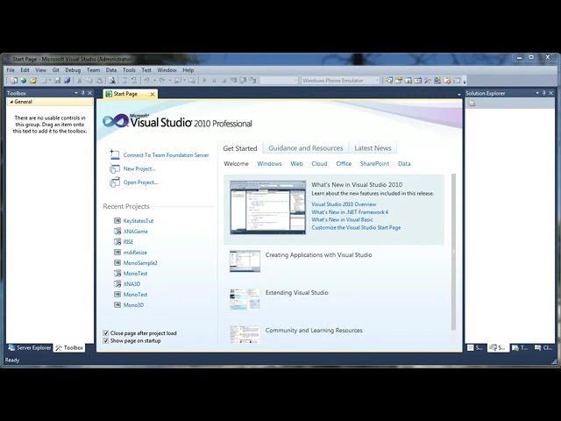Click the Open File folder icon
Screen dimensions: 561x421
coord(33,81)
